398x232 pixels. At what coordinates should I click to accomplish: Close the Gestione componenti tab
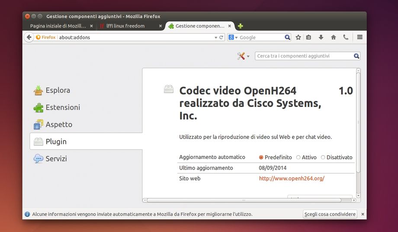229,26
